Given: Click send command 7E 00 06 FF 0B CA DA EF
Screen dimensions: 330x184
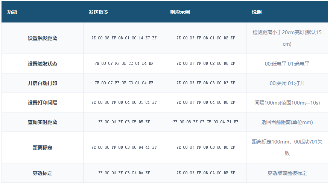Looking at the screenshot, I should 124,173.
